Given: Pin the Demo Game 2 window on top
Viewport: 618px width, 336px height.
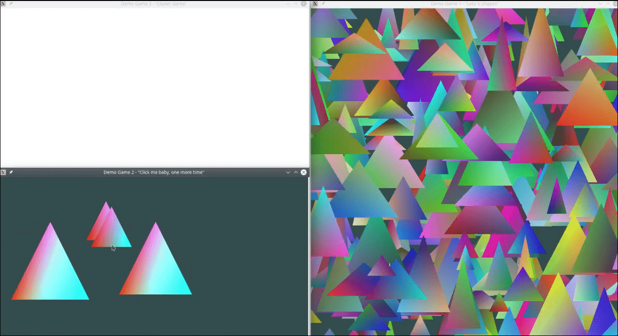Looking at the screenshot, I should 11,172.
